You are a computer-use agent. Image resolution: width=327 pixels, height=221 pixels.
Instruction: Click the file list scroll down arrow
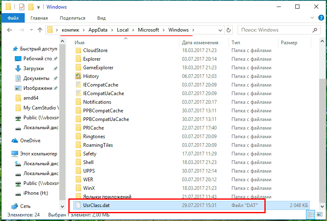coord(322,206)
